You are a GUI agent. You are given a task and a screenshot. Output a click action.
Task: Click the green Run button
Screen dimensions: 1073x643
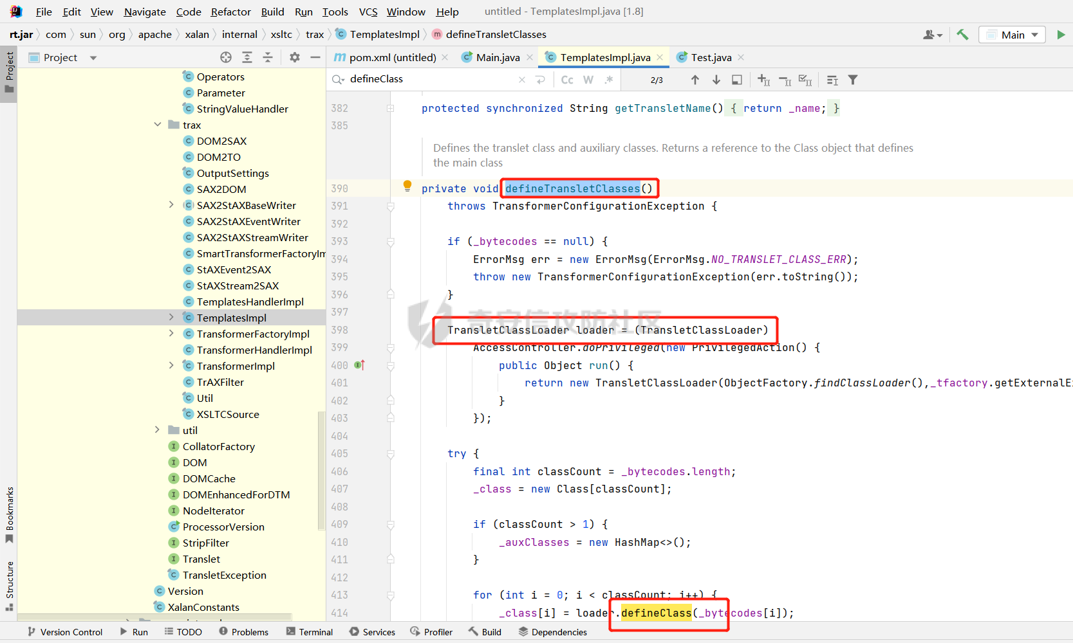click(1061, 35)
